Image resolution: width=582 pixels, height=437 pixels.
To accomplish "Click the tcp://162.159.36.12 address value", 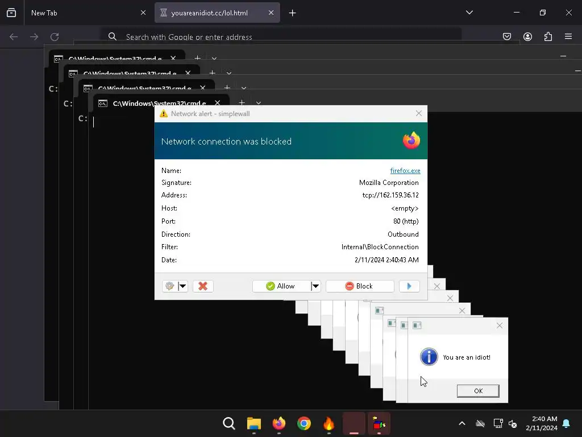I will coord(390,195).
